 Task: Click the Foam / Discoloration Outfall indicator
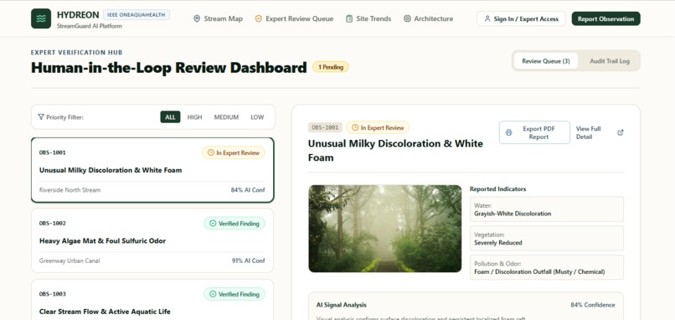click(x=547, y=267)
